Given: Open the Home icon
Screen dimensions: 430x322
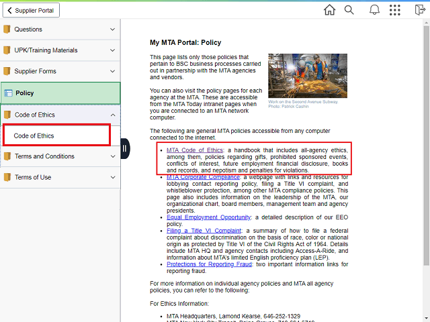Looking at the screenshot, I should pos(329,10).
